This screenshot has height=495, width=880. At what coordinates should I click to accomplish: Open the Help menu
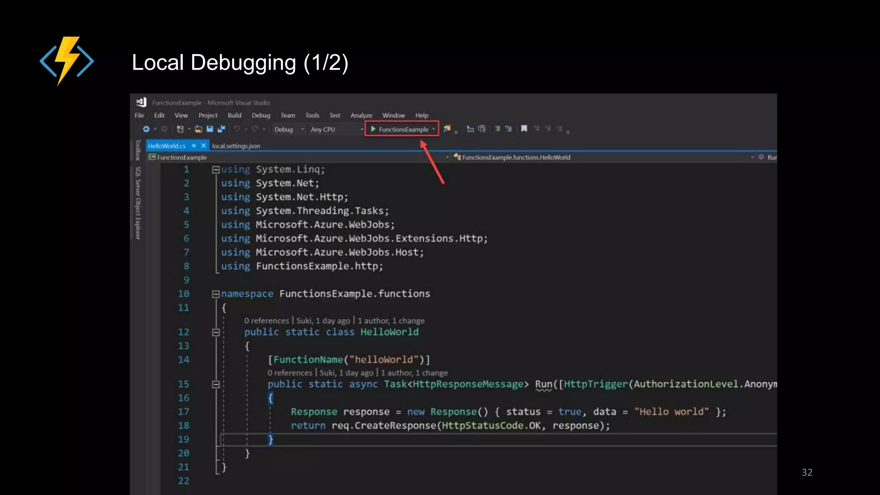click(x=422, y=115)
